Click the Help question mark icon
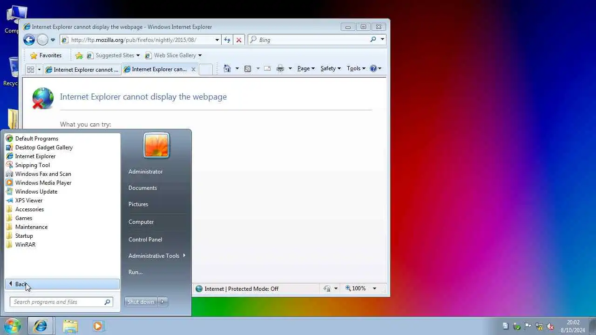The width and height of the screenshot is (596, 335). (373, 68)
